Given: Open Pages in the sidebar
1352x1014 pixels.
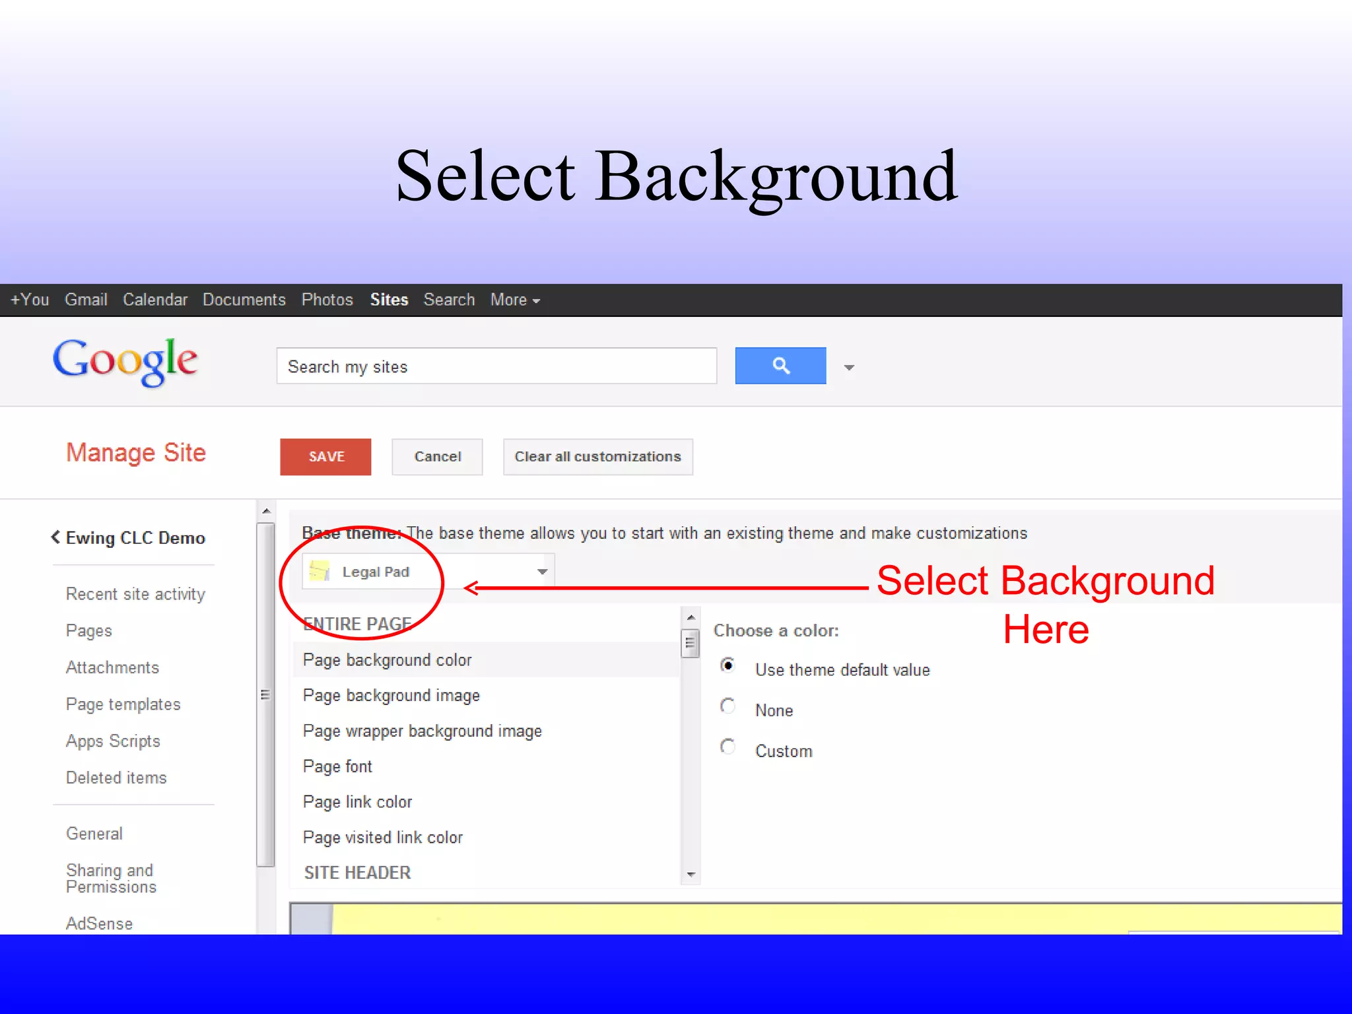Looking at the screenshot, I should [89, 631].
